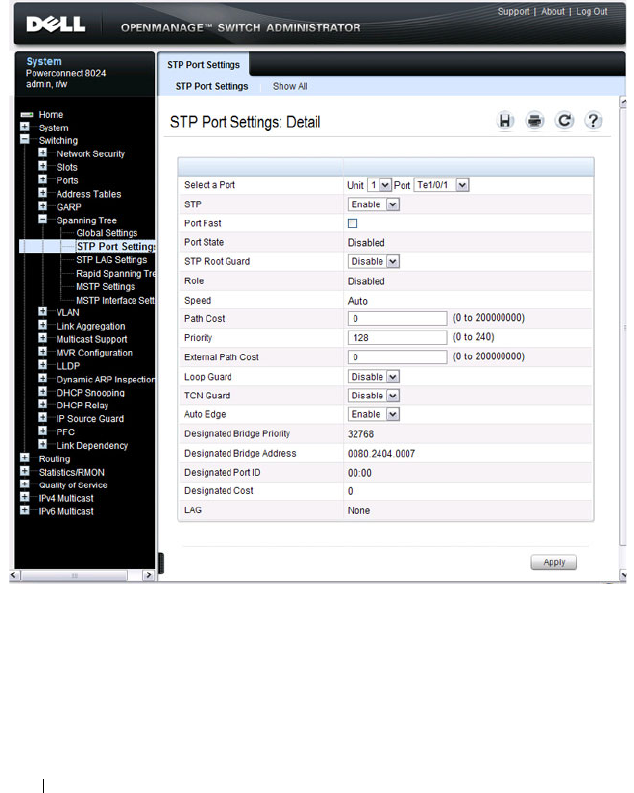Expand the Multicast Support node
The width and height of the screenshot is (634, 793).
tap(43, 338)
